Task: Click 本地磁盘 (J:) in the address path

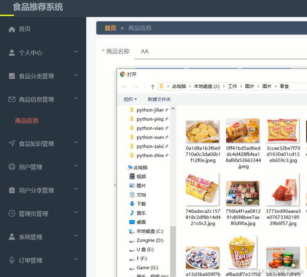Action: coord(207,86)
